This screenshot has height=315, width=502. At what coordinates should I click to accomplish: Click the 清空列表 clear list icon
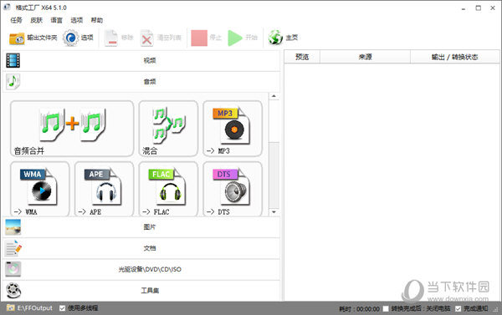tap(147, 38)
